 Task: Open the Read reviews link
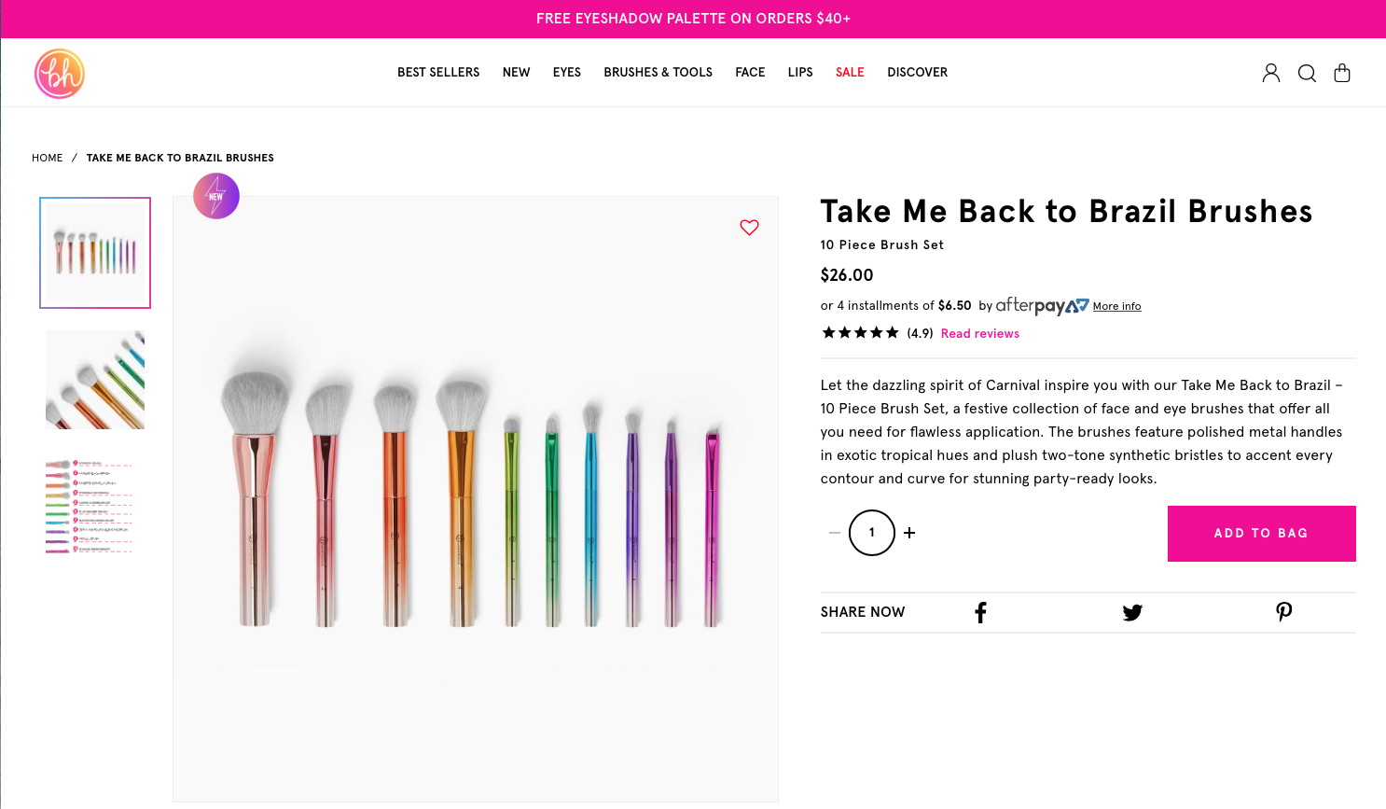coord(980,333)
